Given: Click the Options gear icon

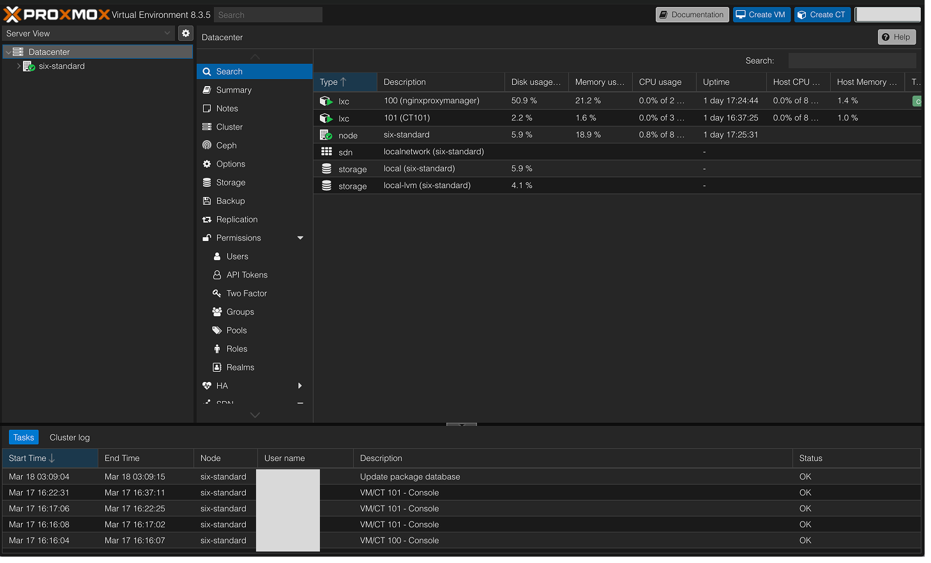Looking at the screenshot, I should coord(207,164).
